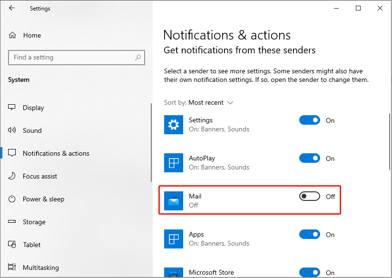Click the search magnifier icon
This screenshot has width=392, height=278.
coord(138,58)
